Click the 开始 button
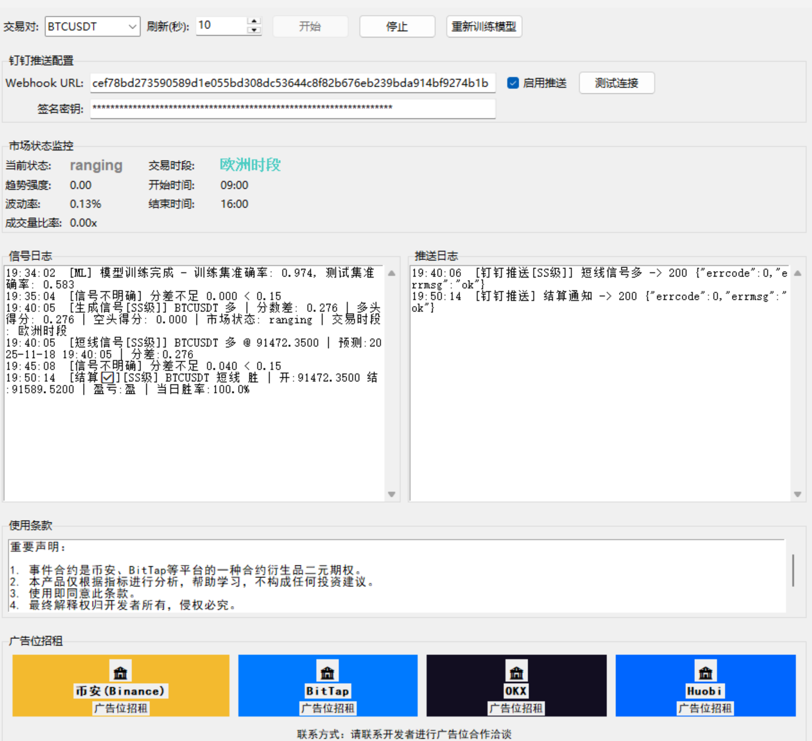This screenshot has width=812, height=741. tap(310, 26)
